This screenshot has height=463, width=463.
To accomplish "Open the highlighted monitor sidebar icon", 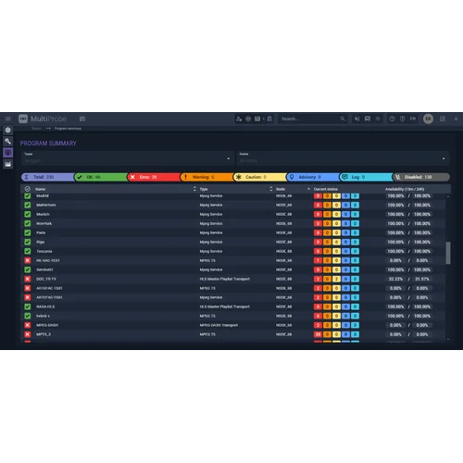I will [8, 153].
